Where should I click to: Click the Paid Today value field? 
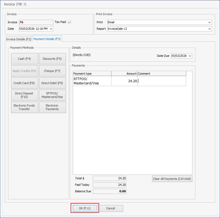click(x=110, y=185)
